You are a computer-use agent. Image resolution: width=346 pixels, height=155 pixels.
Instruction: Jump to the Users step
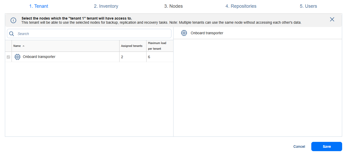[308, 6]
